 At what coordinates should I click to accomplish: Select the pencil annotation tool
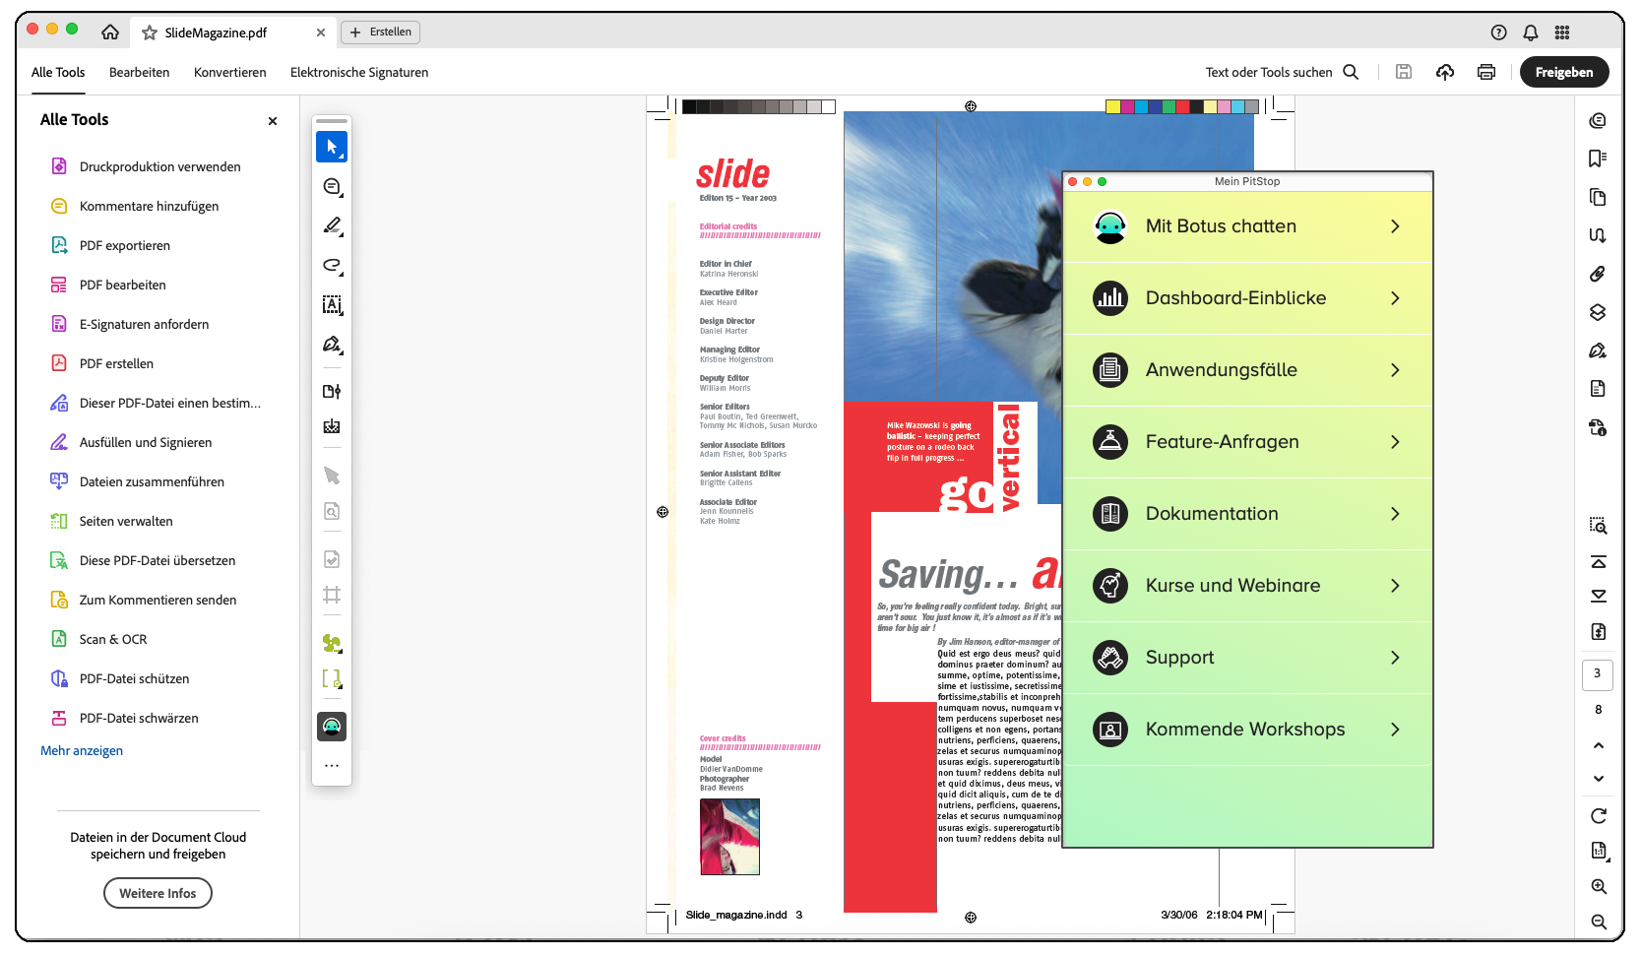click(332, 225)
